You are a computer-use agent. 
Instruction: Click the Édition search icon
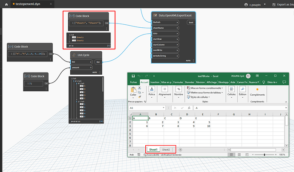point(242,90)
